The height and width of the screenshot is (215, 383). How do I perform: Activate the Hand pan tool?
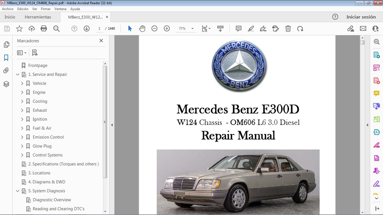tap(142, 29)
